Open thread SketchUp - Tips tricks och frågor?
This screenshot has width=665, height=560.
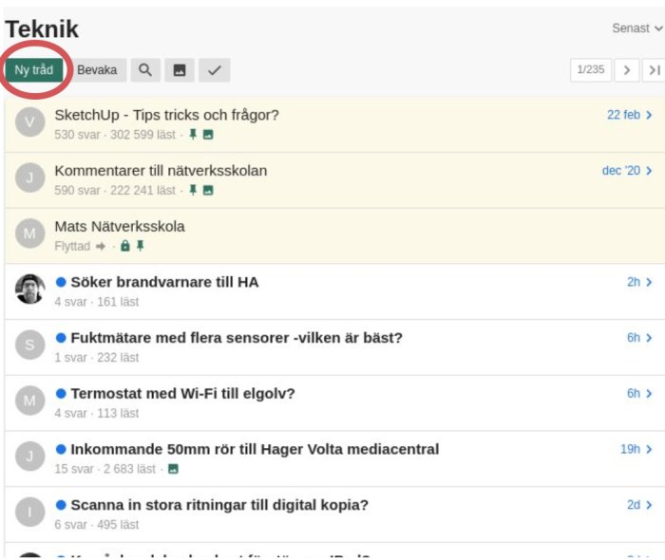pyautogui.click(x=166, y=115)
